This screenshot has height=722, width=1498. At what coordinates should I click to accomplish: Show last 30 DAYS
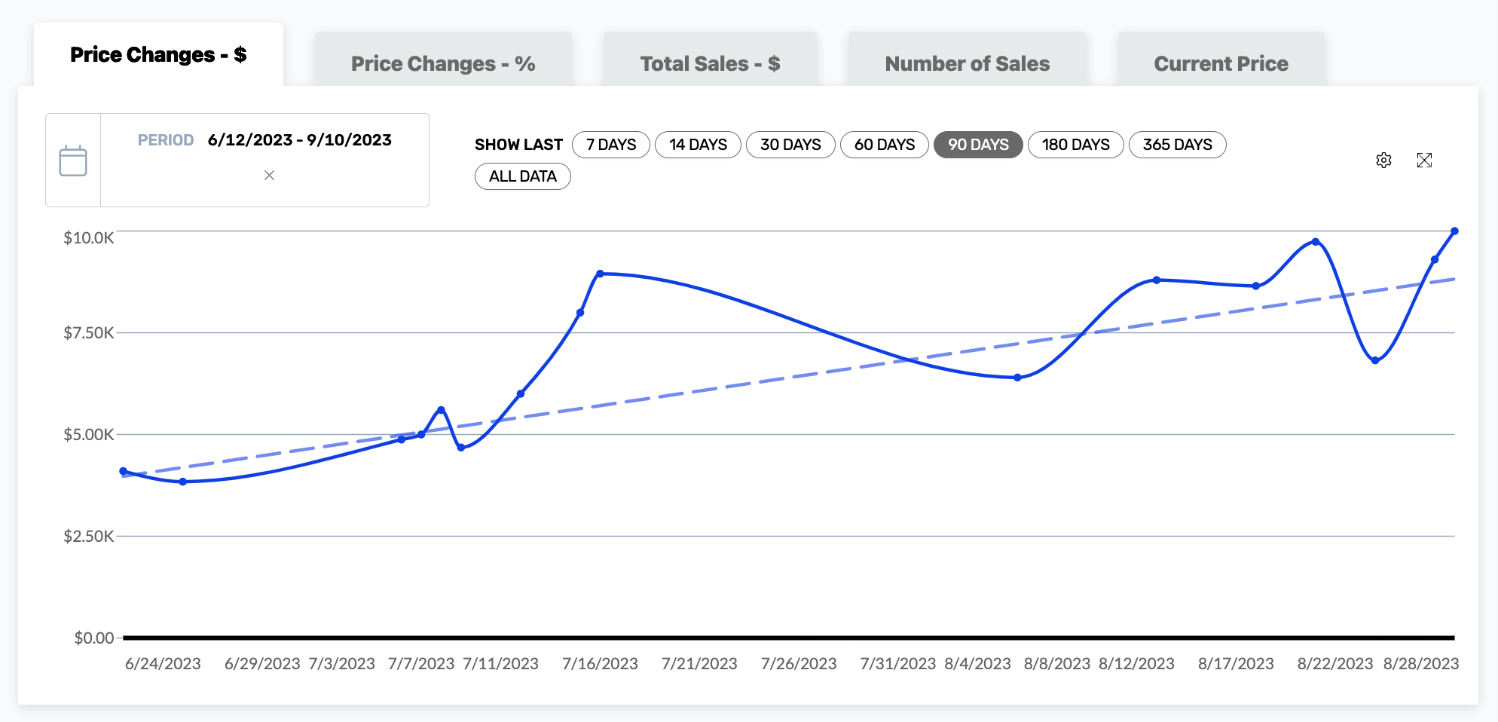pos(790,145)
